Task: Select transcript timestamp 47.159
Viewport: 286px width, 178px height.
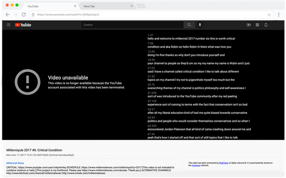Action: tap(152, 101)
